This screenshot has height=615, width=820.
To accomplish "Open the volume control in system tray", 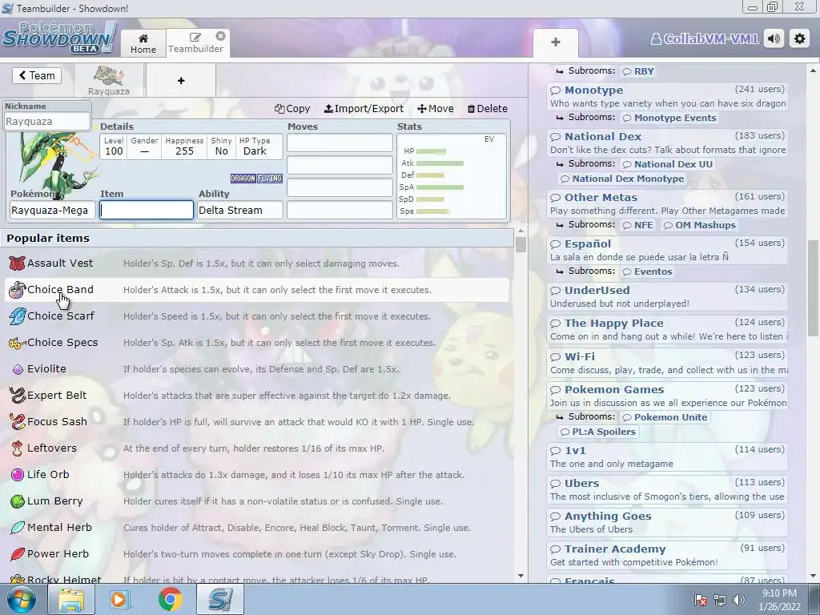I will pos(738,600).
